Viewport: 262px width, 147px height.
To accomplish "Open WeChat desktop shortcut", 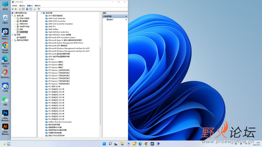I will click(x=5, y=101).
